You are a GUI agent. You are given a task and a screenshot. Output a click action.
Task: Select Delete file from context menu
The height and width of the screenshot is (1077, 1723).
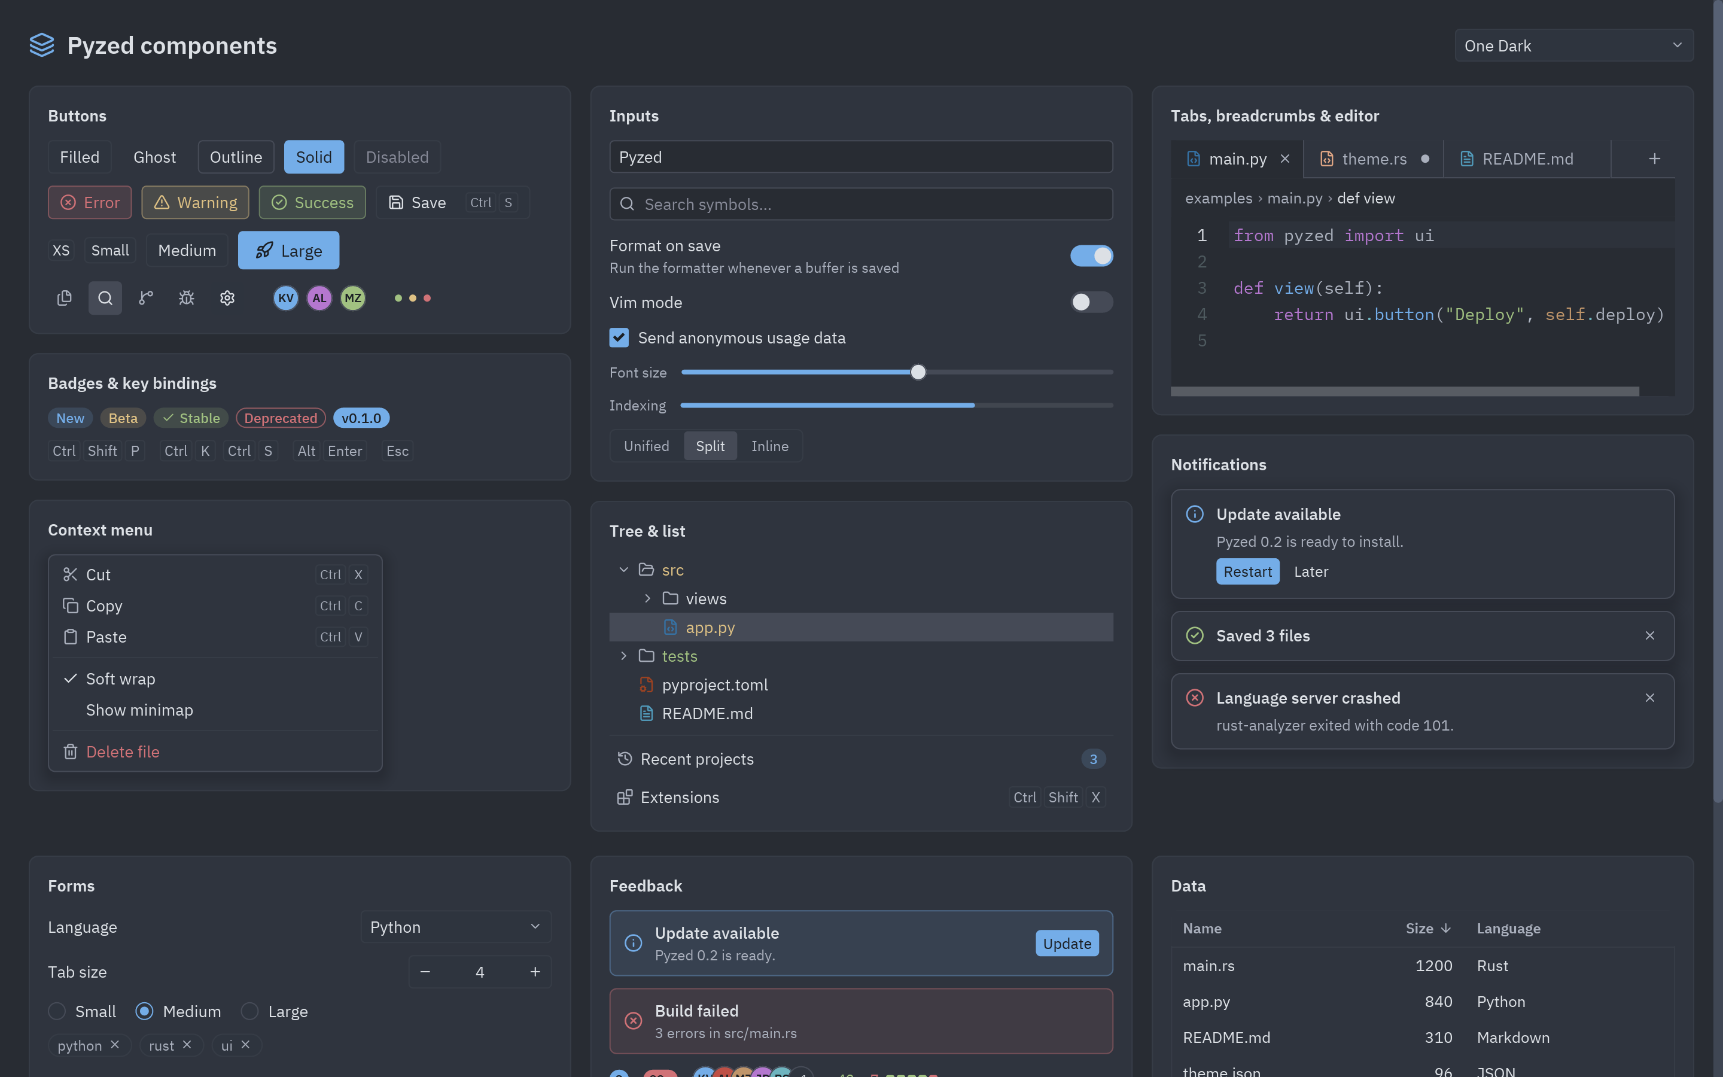215,752
